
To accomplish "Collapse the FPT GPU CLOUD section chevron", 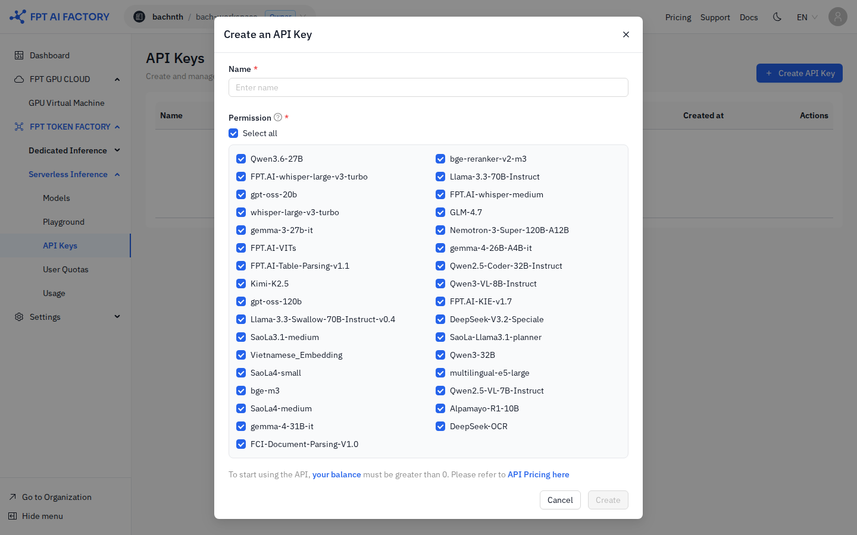I will point(117,79).
